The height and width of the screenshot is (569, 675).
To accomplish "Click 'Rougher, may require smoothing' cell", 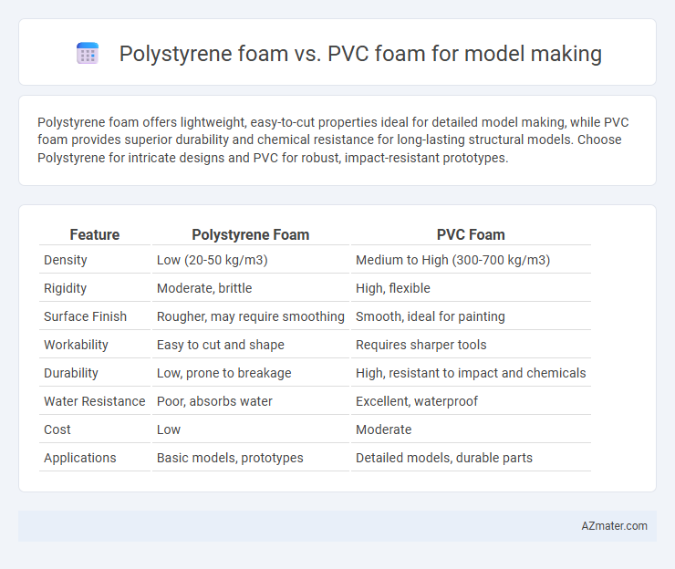I will [251, 316].
